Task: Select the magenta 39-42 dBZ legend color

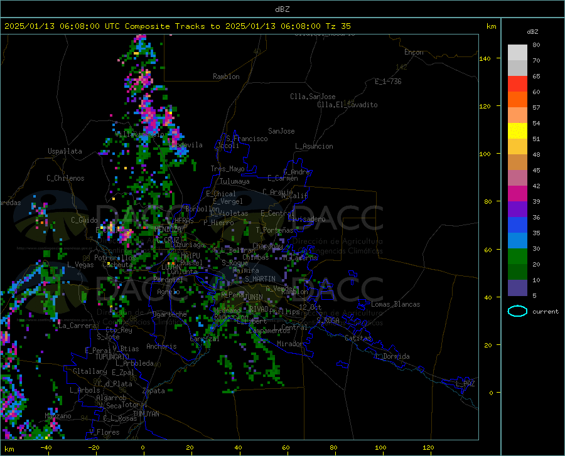Action: point(517,193)
